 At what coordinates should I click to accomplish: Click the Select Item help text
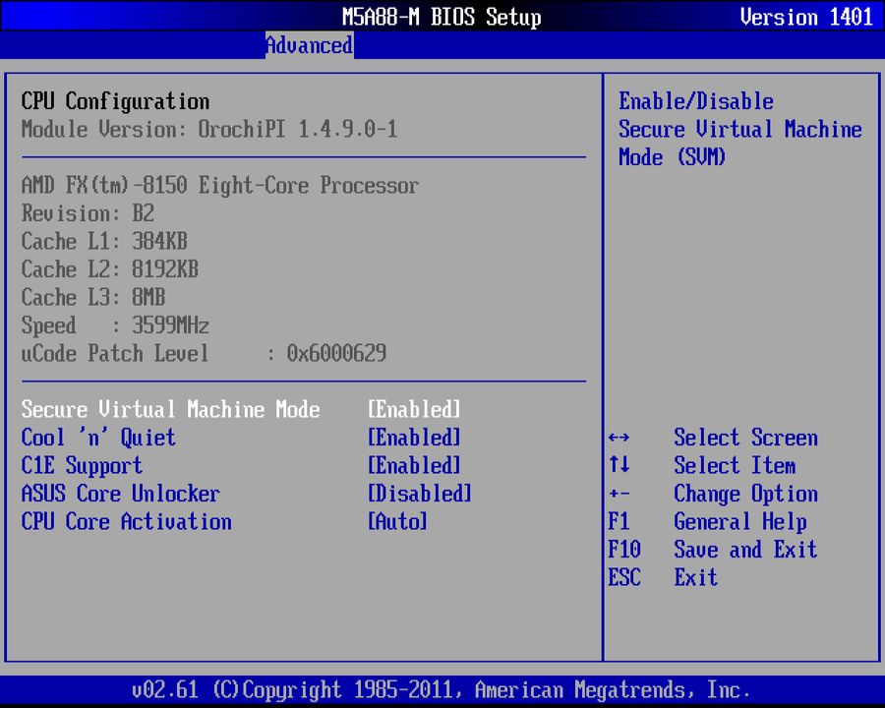click(735, 466)
